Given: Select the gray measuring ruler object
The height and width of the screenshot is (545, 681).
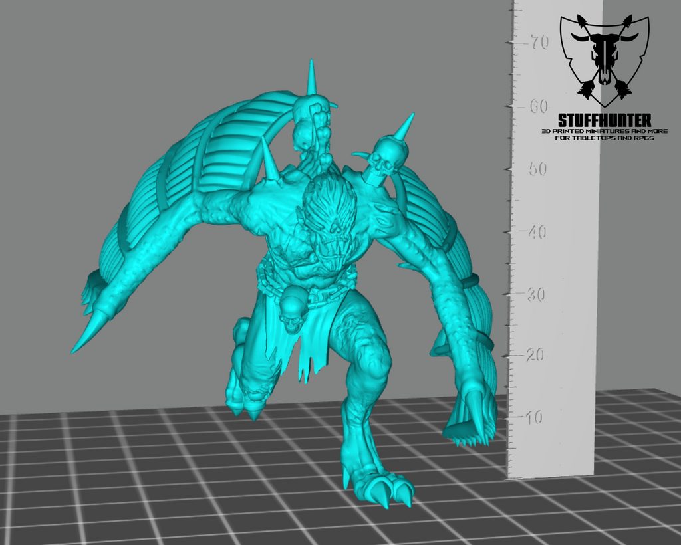Looking at the screenshot, I should (x=554, y=239).
